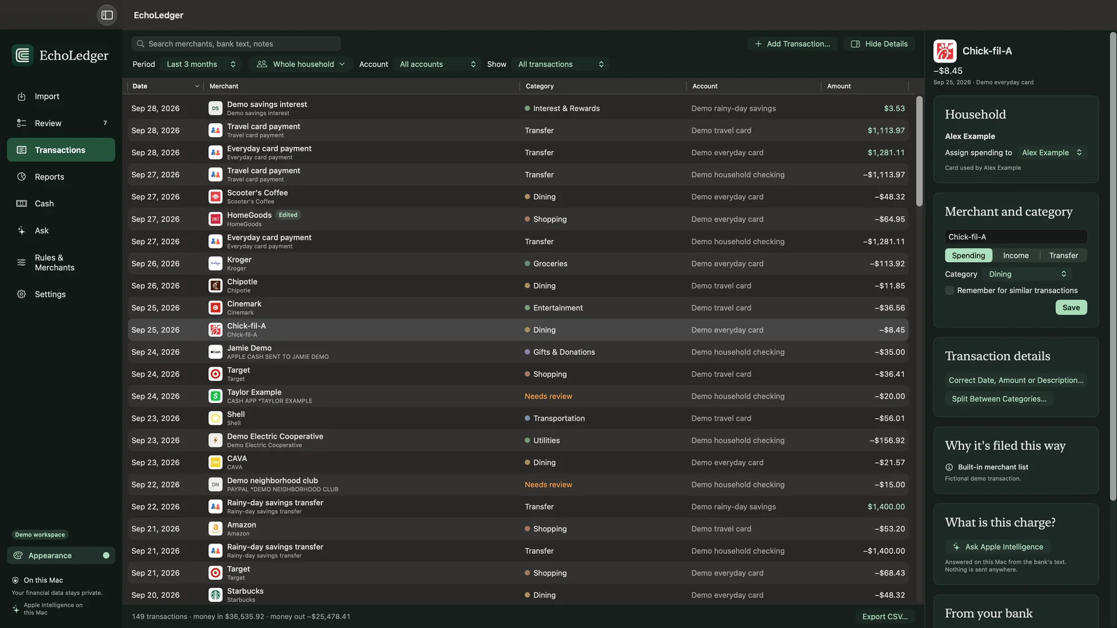Open the Period Last 3 months dropdown

click(x=202, y=64)
